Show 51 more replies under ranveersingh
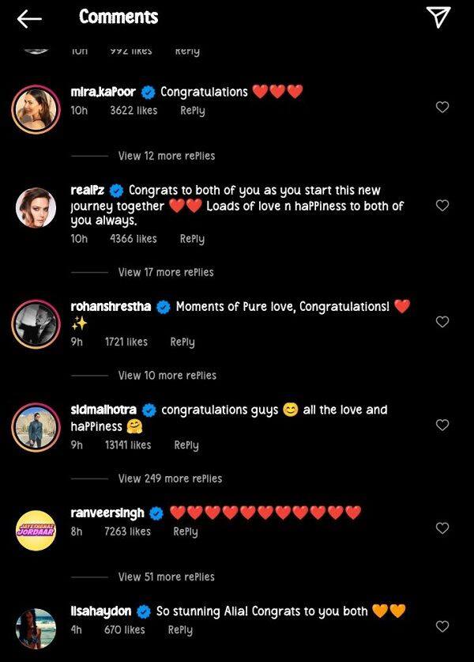The height and width of the screenshot is (662, 474). coord(166,577)
